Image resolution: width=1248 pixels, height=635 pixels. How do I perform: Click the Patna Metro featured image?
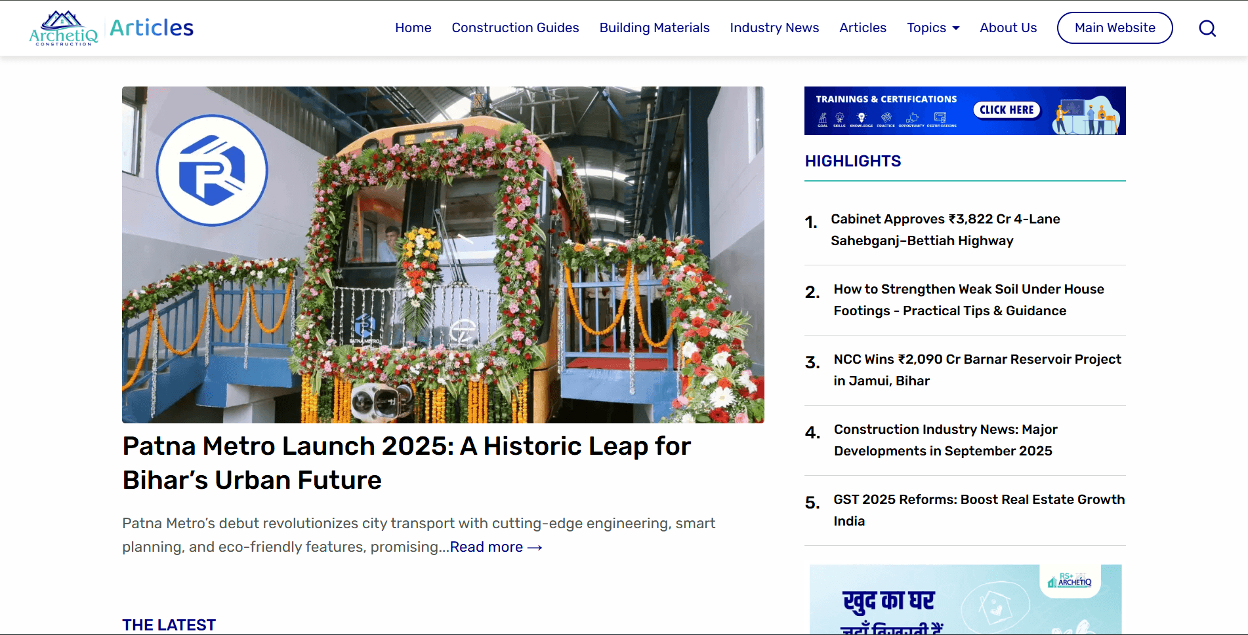[443, 254]
